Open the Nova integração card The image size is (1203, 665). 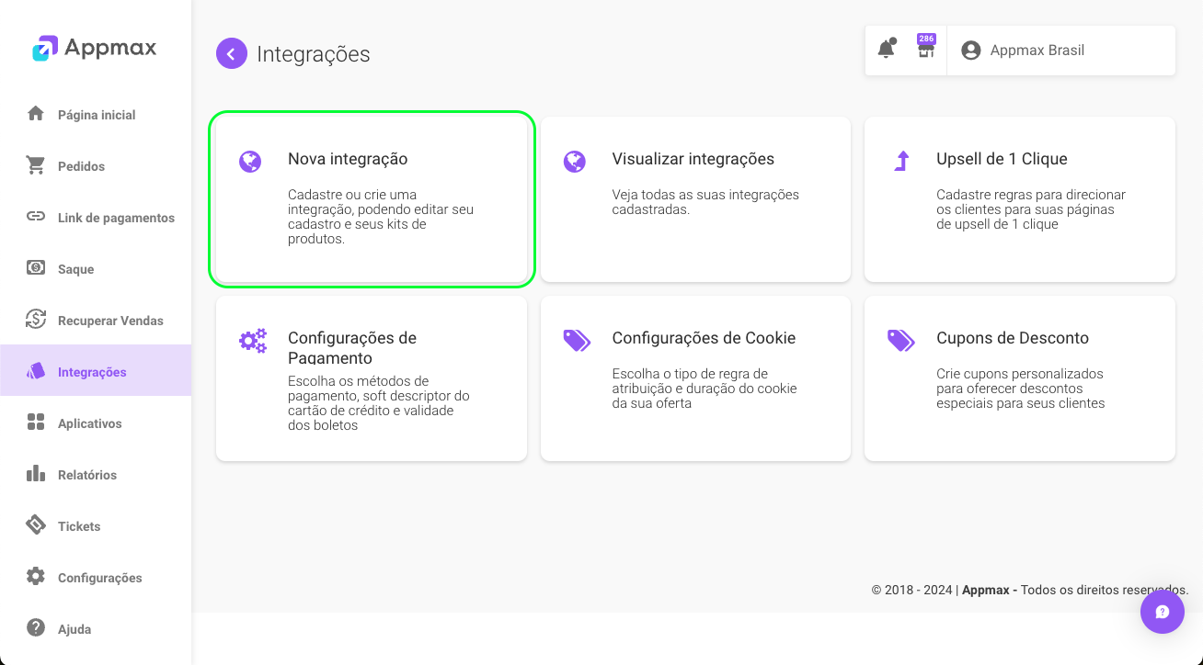[371, 198]
